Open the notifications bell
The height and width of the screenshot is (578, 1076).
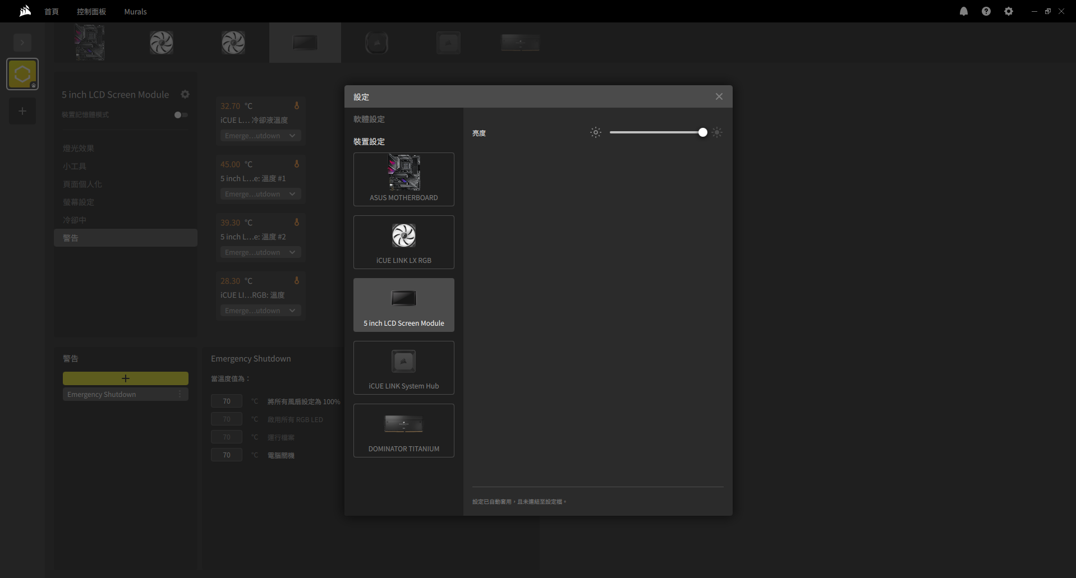click(x=964, y=11)
